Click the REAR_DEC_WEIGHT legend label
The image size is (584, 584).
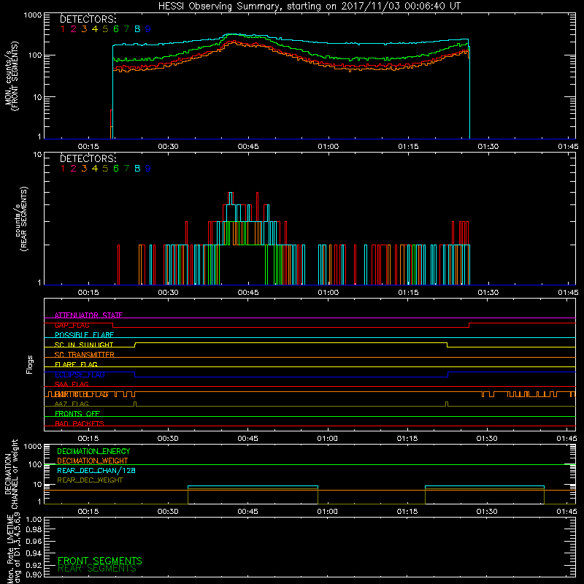(90, 480)
